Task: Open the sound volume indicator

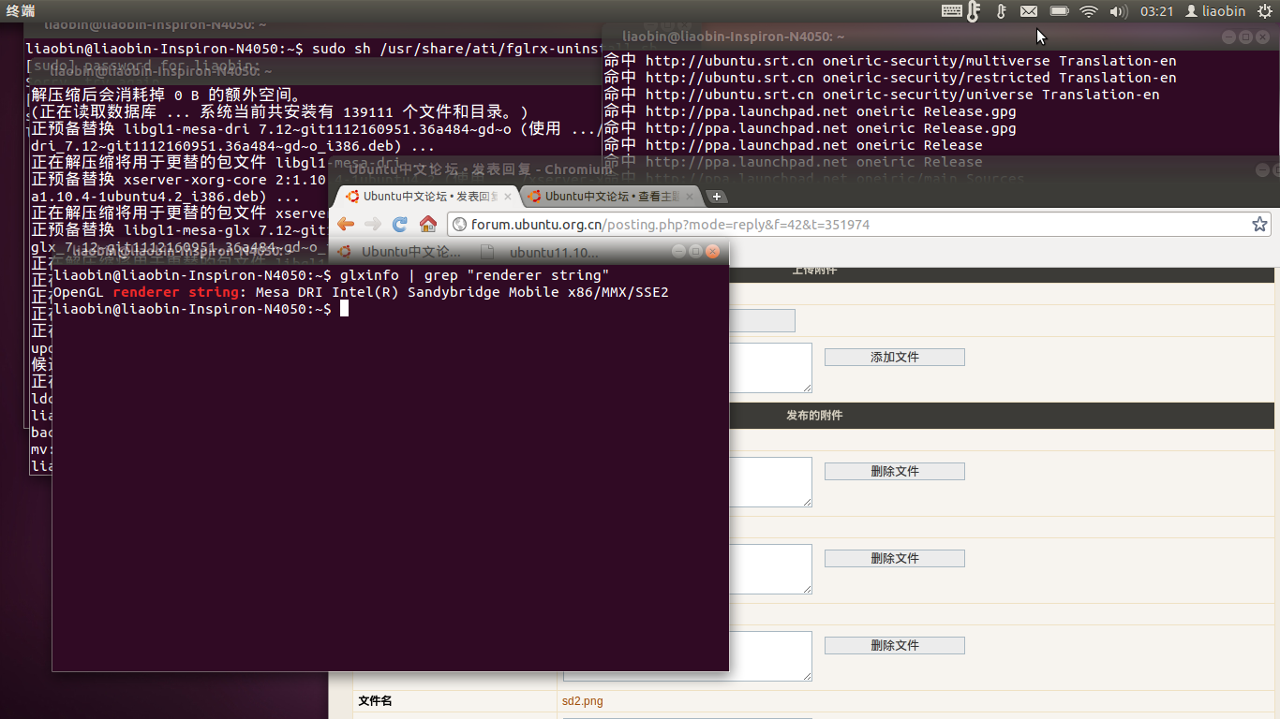Action: [1118, 11]
